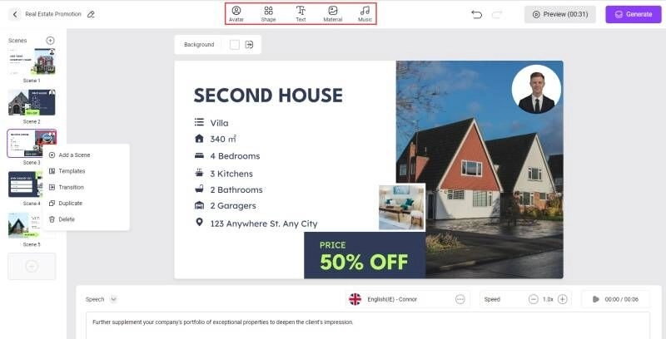Screen dimensions: 666x339
Task: Add a Text element
Action: (301, 13)
